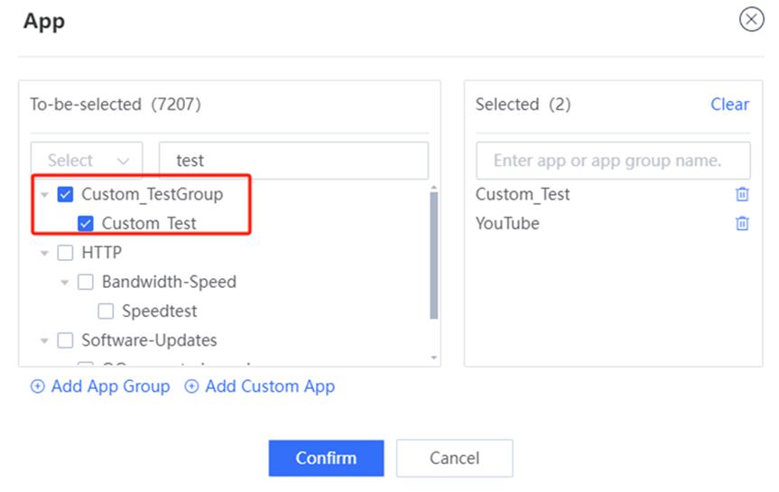The height and width of the screenshot is (492, 779).
Task: Collapse the Custom_TestGroup tree node
Action: [x=44, y=194]
